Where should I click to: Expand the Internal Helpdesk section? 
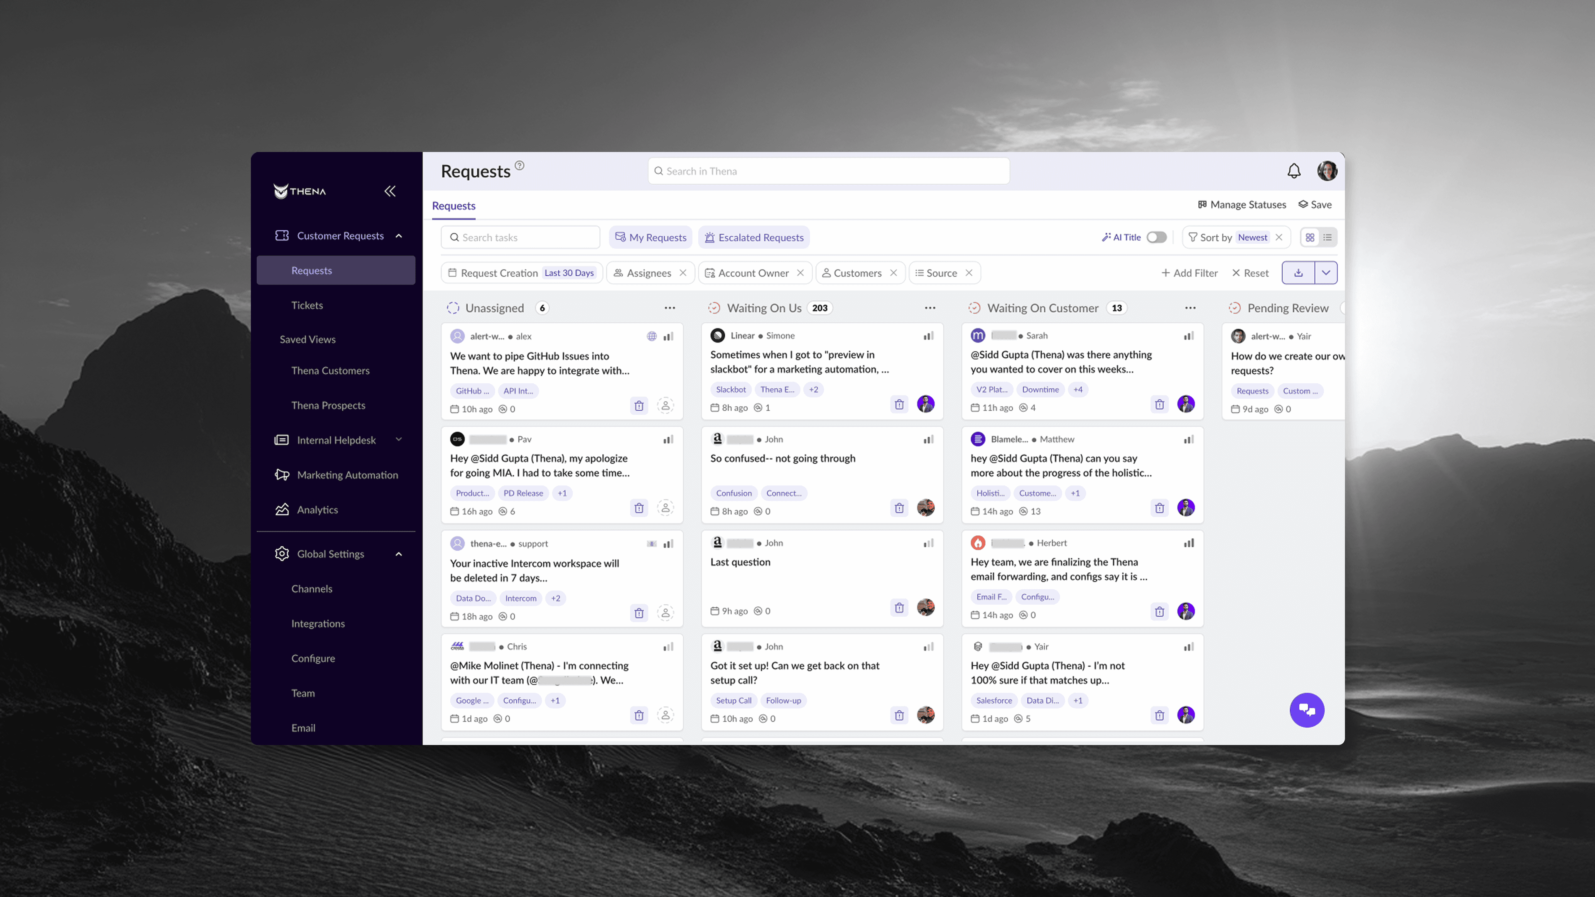tap(399, 439)
